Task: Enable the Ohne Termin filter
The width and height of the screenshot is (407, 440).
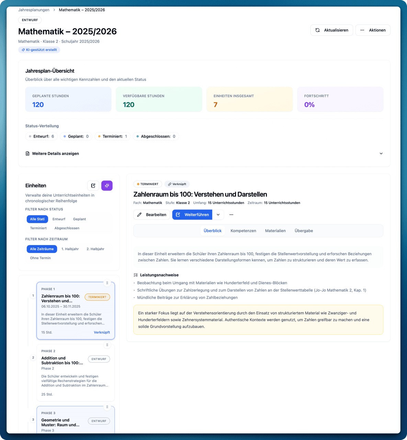Action: (40, 258)
